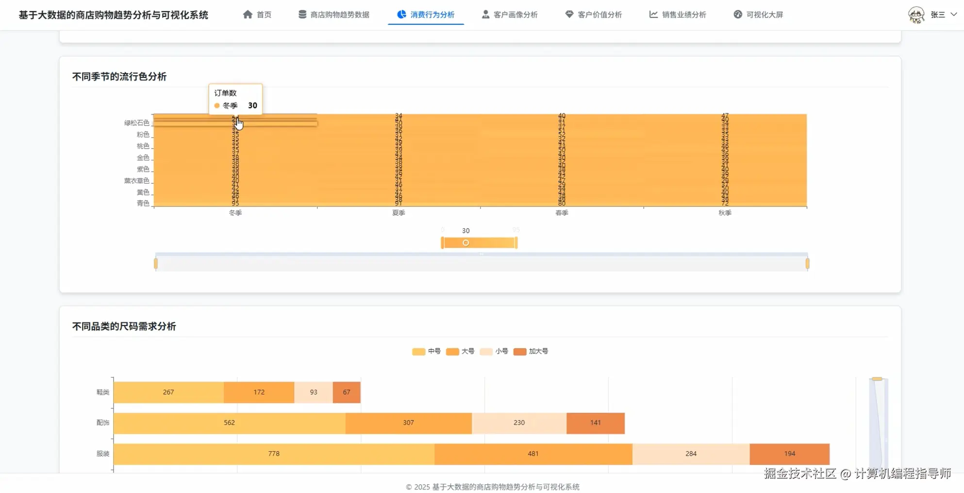Click the 鞋类 bar segment showing 67
The width and height of the screenshot is (964, 493).
[x=347, y=392]
